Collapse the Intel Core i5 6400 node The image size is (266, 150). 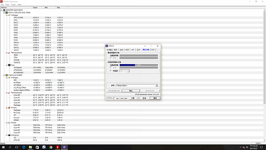tap(4, 75)
